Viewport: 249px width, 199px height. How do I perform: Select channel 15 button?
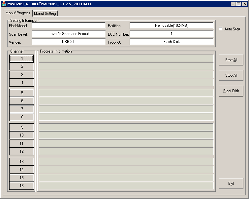(x=21, y=178)
